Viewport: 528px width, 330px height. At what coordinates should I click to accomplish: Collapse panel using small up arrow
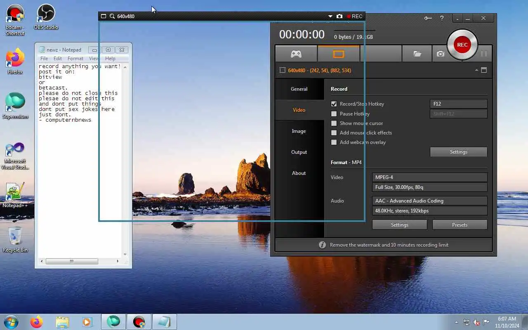[x=476, y=70]
